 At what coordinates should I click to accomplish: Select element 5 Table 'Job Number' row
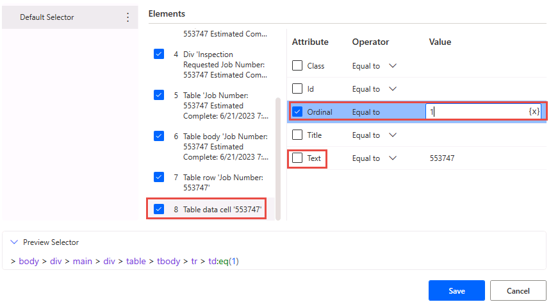225,105
